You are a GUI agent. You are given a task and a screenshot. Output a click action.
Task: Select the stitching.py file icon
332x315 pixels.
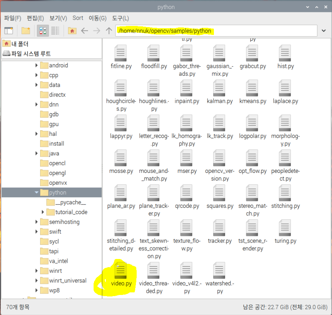click(x=285, y=193)
